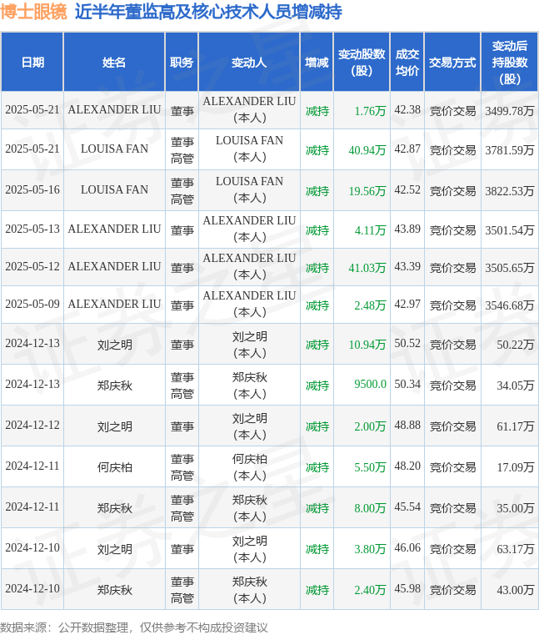Click the 45.54 average price cell
The width and height of the screenshot is (539, 635).
coord(407,507)
